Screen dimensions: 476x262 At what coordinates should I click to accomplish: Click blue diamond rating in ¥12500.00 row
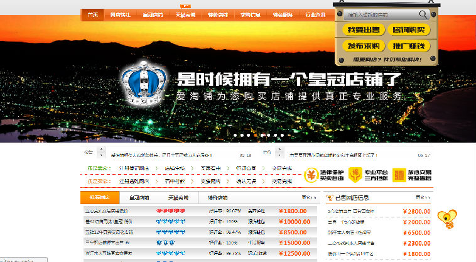pos(171,253)
